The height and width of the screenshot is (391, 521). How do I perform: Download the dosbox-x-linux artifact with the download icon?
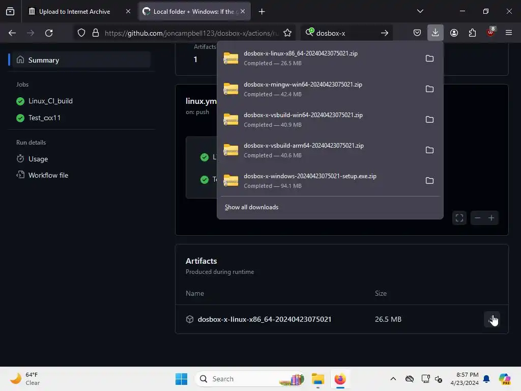[492, 319]
